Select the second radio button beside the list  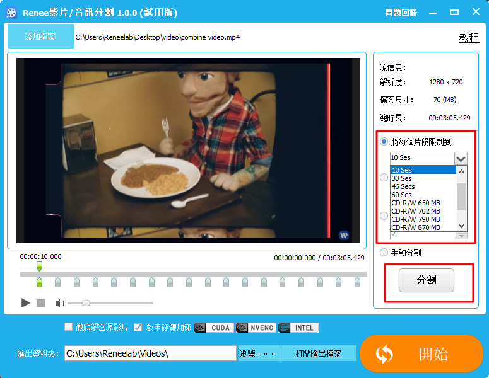point(384,178)
